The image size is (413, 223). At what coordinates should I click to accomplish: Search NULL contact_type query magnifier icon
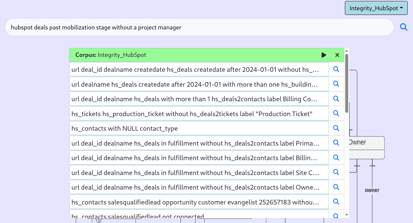pyautogui.click(x=336, y=128)
